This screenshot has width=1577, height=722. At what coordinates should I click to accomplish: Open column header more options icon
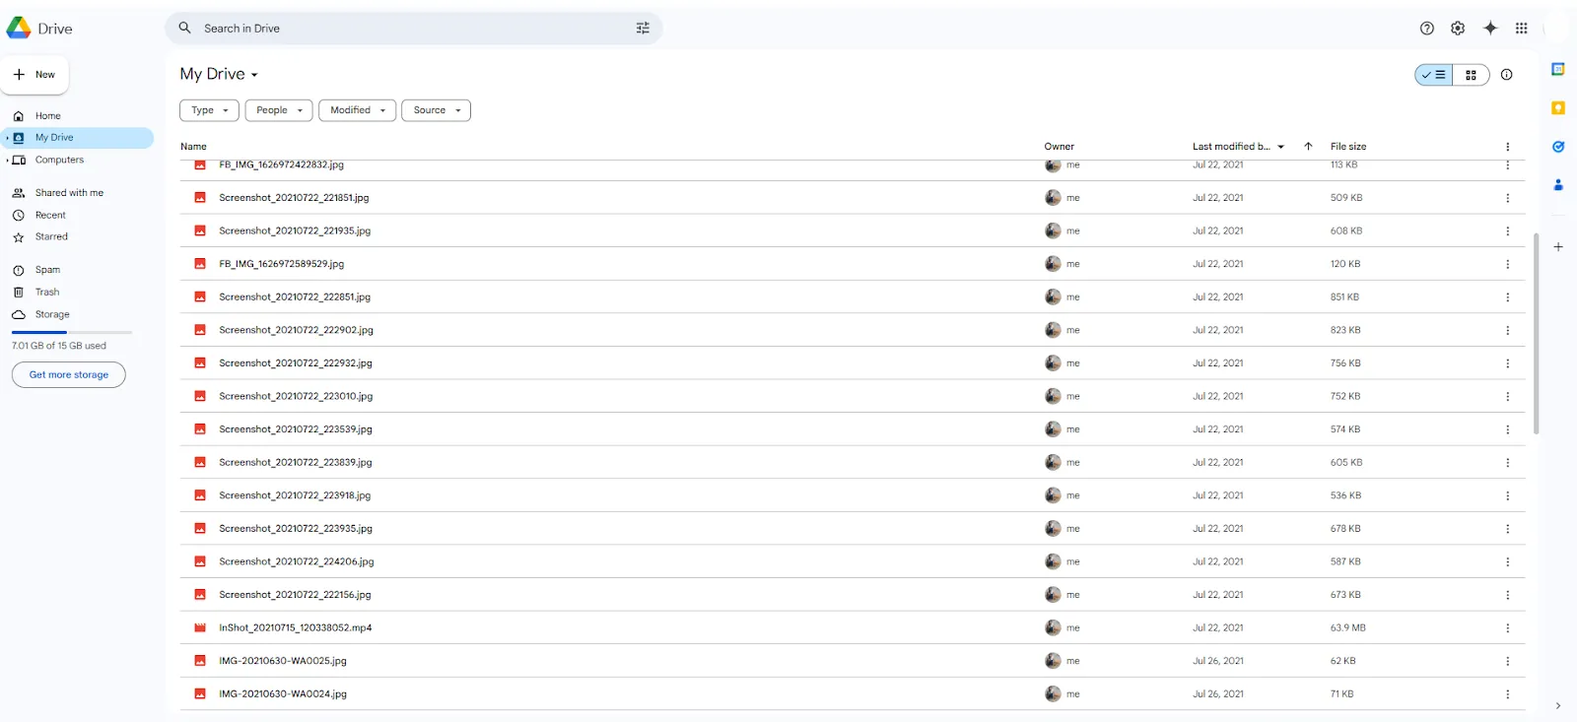point(1507,147)
